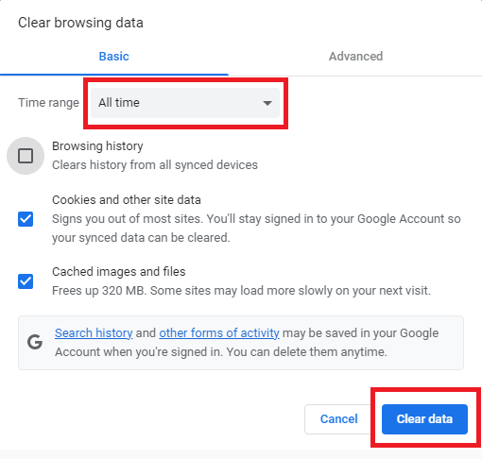Click the Google G logo icon
Viewport: 482px width, 459px height.
point(35,342)
